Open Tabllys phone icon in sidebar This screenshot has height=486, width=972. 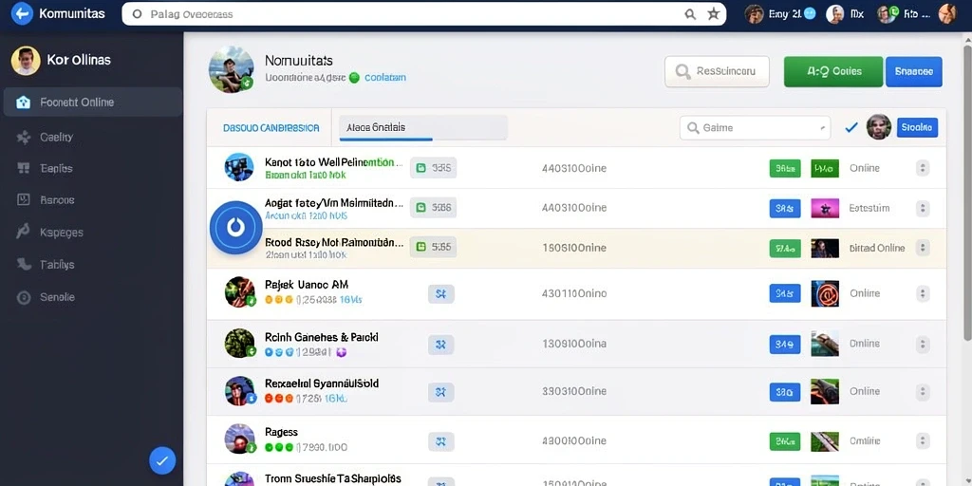[x=24, y=265]
